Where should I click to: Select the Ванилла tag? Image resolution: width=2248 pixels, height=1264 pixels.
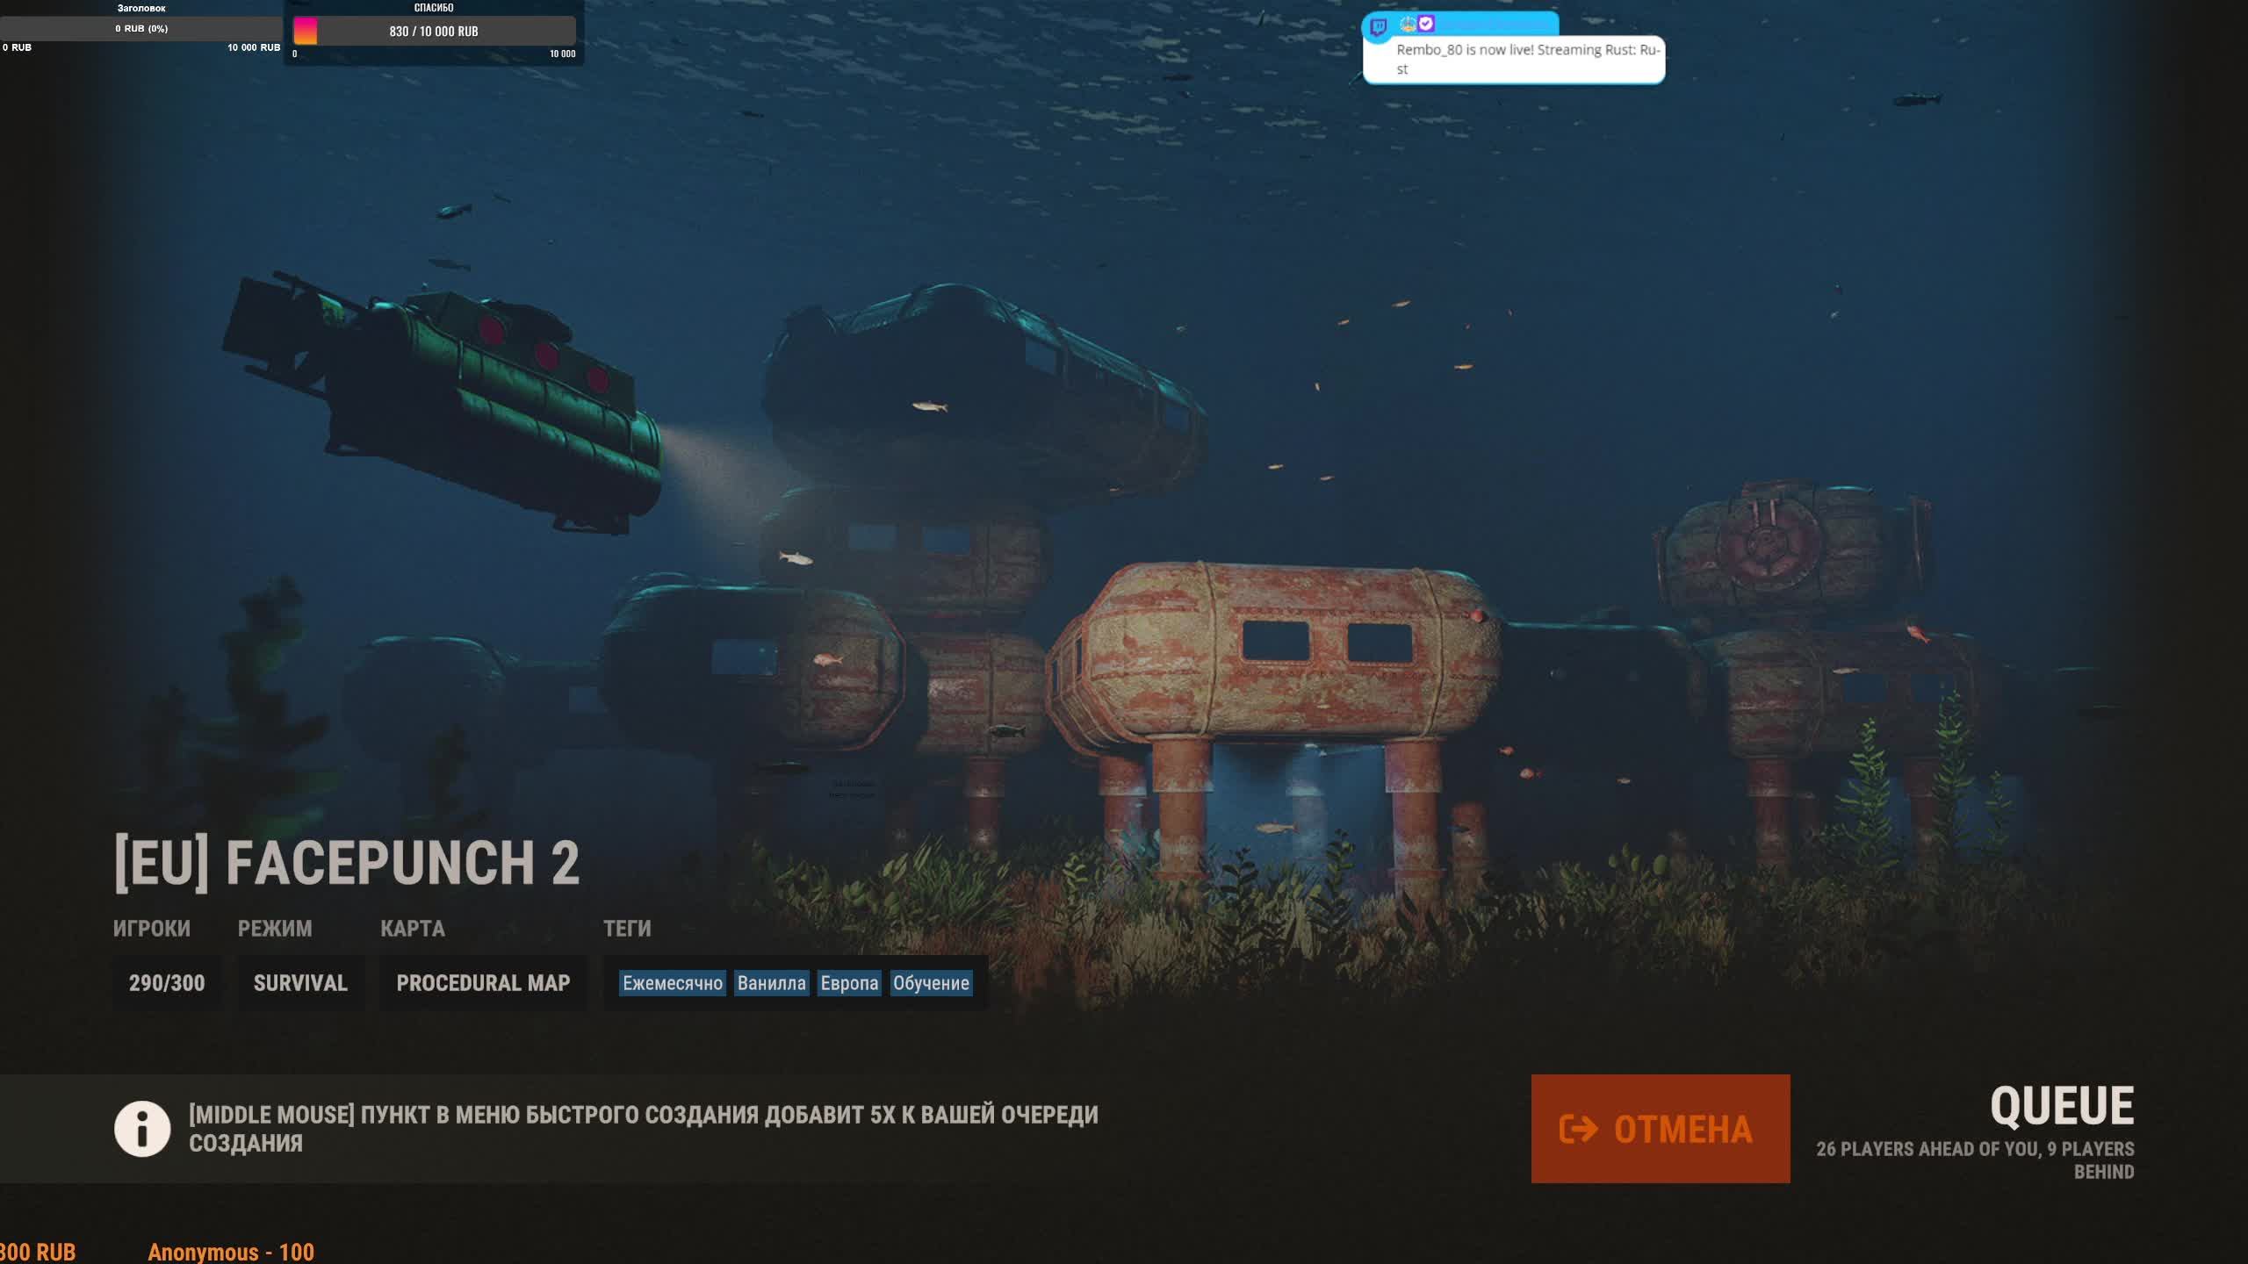[771, 983]
